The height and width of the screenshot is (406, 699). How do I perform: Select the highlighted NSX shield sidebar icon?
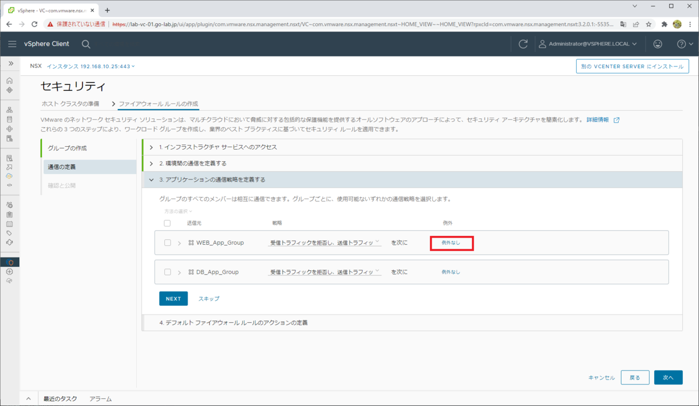9,262
